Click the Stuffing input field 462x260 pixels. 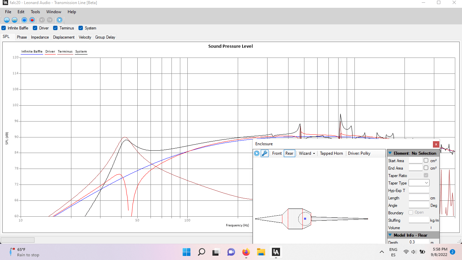tap(419, 220)
